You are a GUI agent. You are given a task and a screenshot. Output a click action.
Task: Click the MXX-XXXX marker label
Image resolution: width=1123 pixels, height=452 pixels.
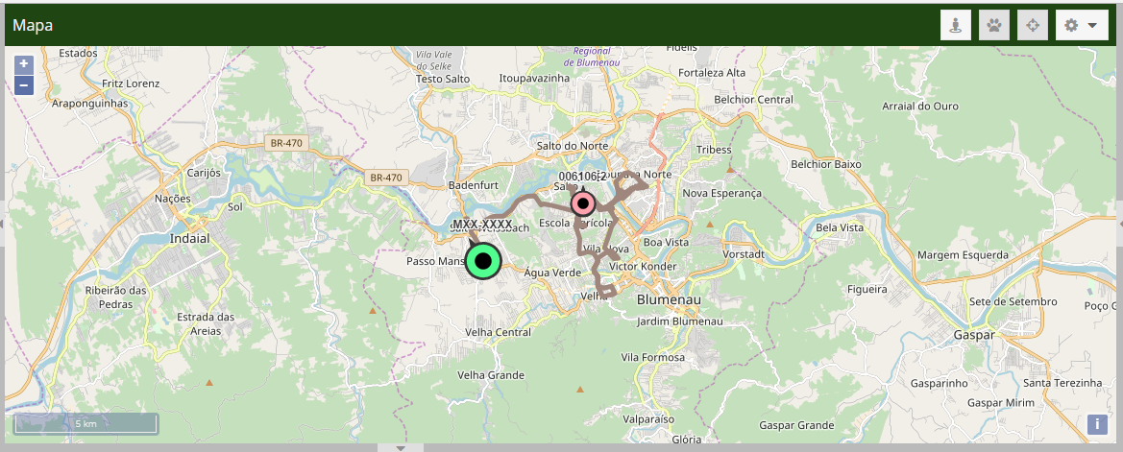[x=482, y=225]
